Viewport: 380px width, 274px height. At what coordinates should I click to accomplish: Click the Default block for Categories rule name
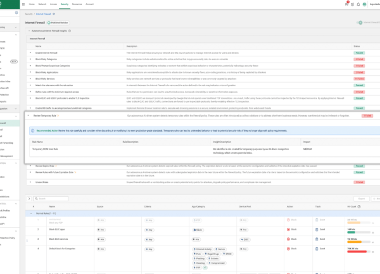[62, 249]
